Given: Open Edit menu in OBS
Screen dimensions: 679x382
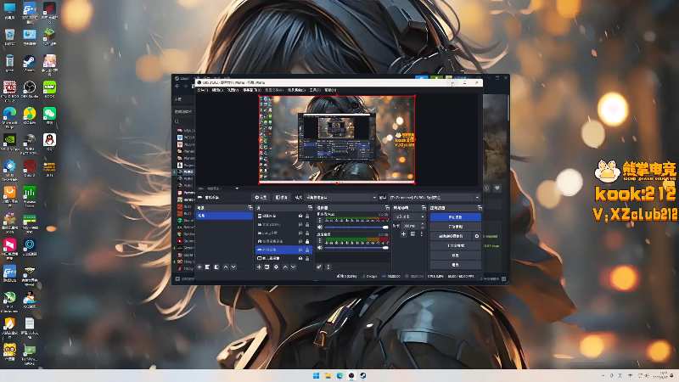Looking at the screenshot, I should pyautogui.click(x=217, y=90).
